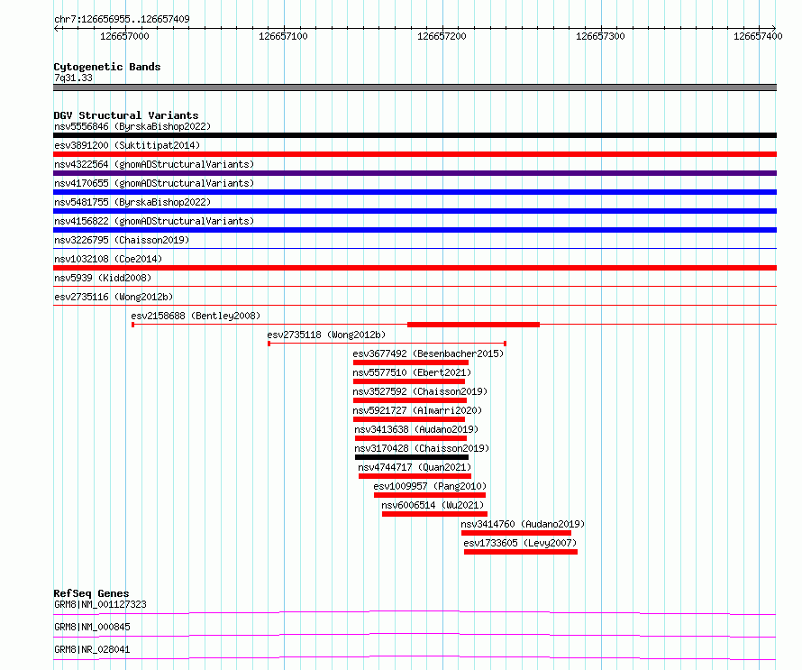Open nsv6006514 (Wu2021) variant label
This screenshot has width=802, height=670.
pos(433,505)
